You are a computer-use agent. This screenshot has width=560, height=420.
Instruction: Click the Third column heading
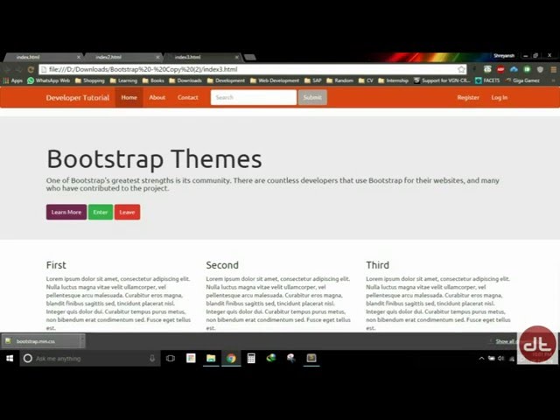377,265
